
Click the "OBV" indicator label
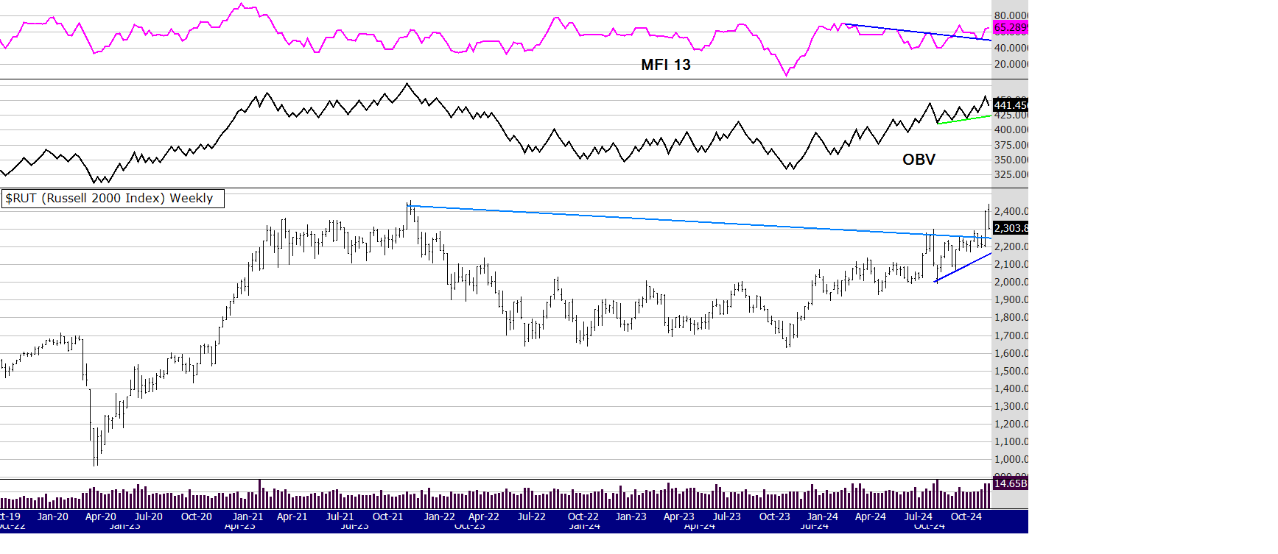pos(919,160)
